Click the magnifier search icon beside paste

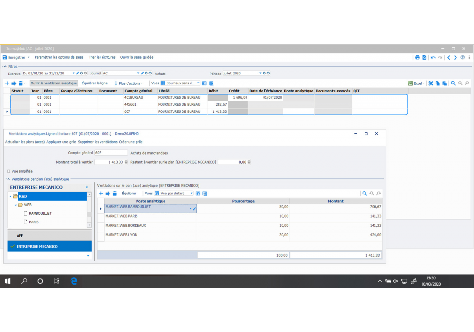(x=453, y=83)
